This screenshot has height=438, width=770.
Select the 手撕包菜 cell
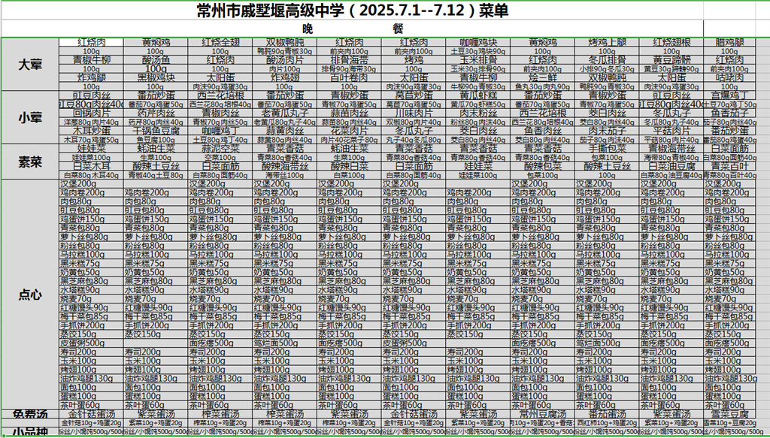pos(607,149)
